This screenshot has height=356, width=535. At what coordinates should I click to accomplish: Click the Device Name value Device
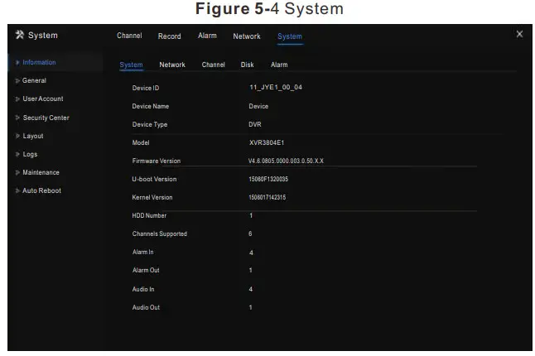point(258,107)
